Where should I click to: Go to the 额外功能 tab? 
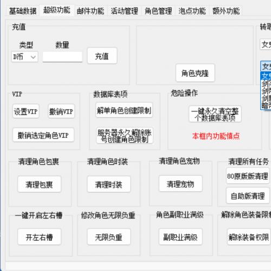(x=226, y=11)
